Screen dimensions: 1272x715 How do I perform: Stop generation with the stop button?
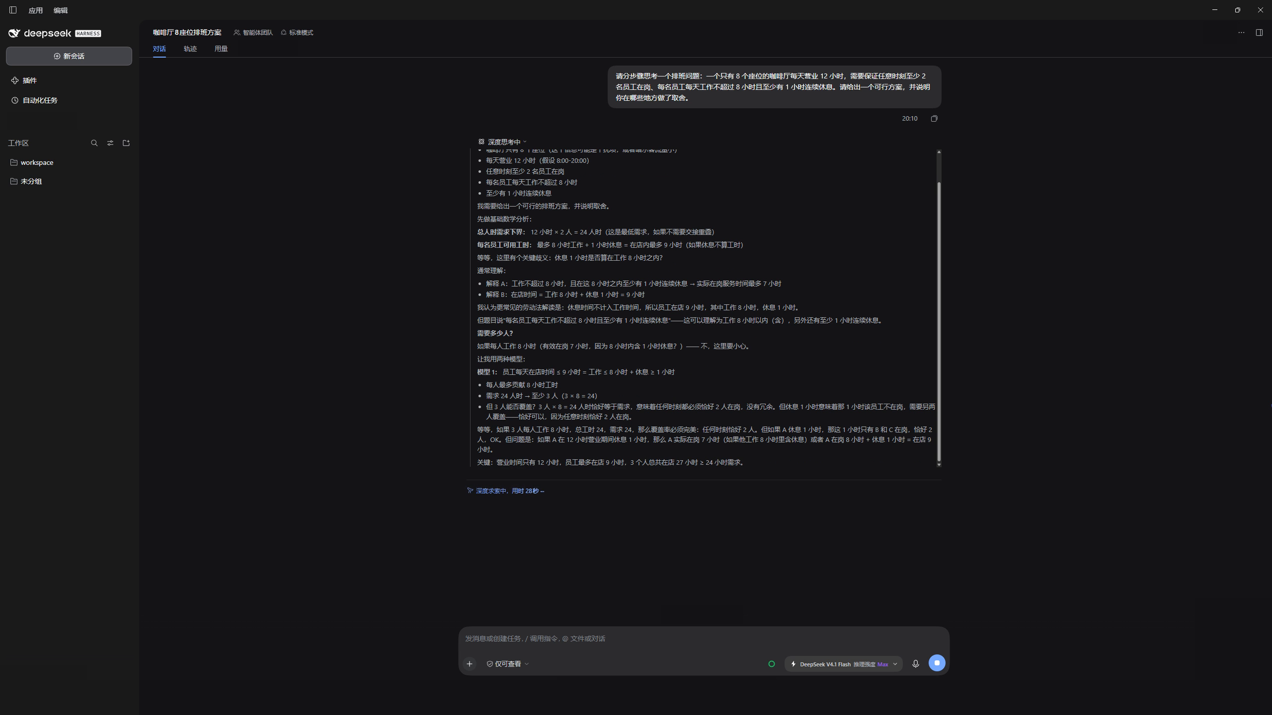tap(937, 663)
